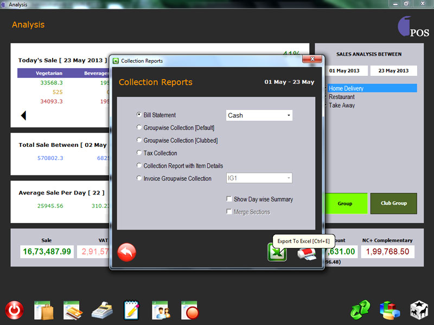
Task: Click the red power icon
Action: [15, 310]
